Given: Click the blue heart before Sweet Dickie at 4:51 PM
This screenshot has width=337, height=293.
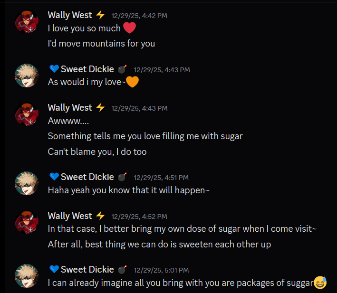Looking at the screenshot, I should (x=54, y=177).
